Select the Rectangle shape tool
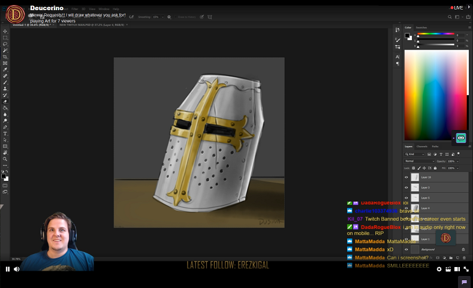Screen dimensions: 473x288 [5, 146]
